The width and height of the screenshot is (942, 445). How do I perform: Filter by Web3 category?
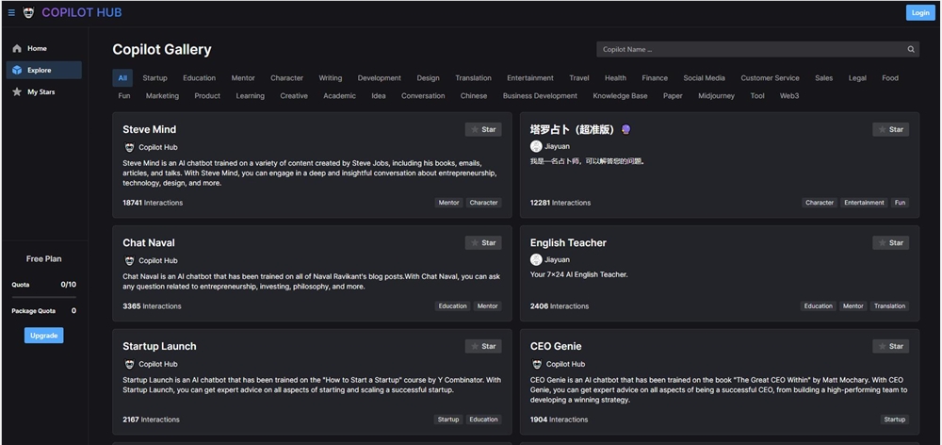click(x=789, y=96)
